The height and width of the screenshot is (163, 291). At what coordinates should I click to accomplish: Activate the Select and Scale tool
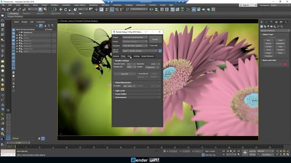(x=70, y=10)
